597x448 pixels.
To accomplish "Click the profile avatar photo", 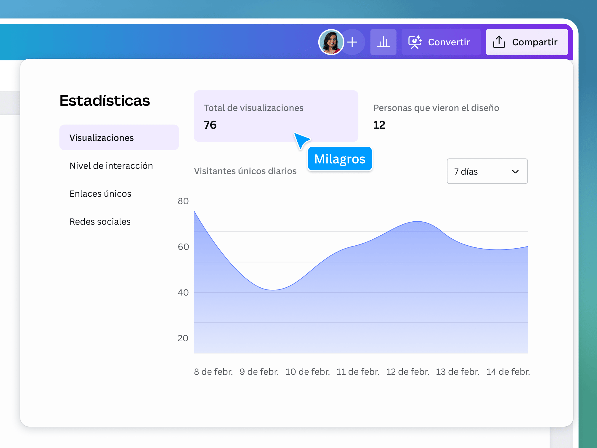I will pos(331,42).
